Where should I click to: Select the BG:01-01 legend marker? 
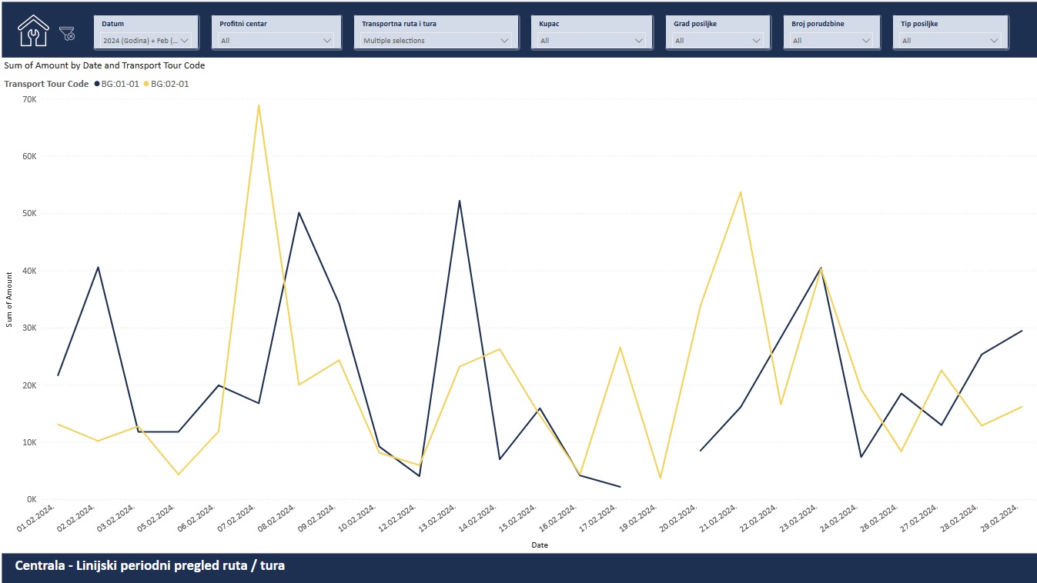tap(97, 84)
